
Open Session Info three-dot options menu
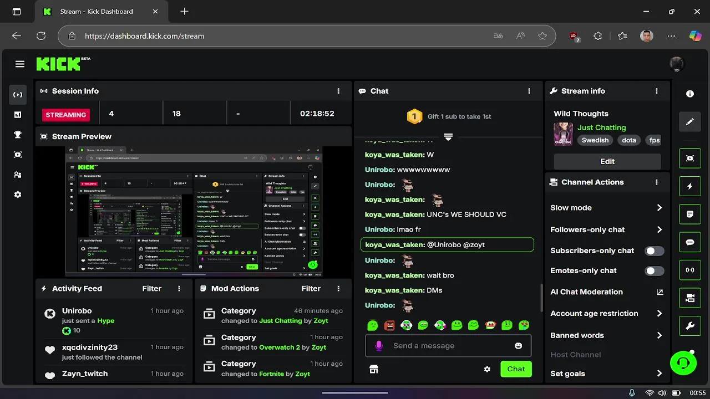pyautogui.click(x=338, y=91)
